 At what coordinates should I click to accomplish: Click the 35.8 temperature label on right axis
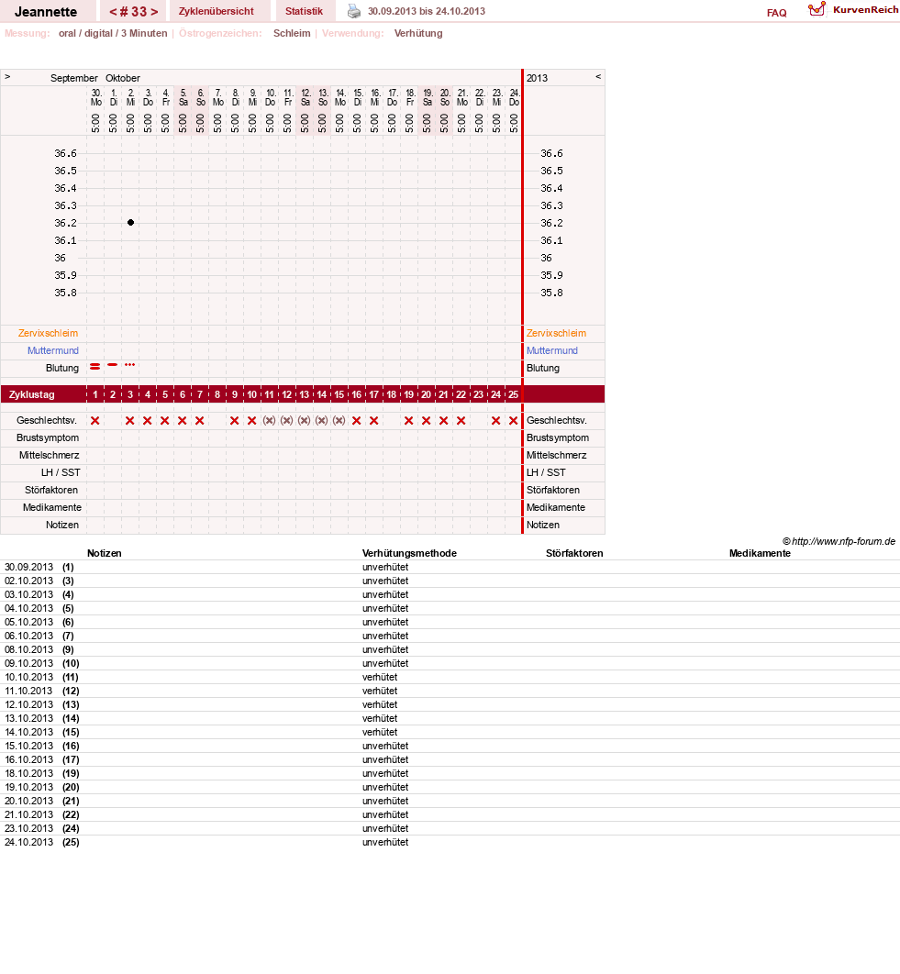coord(551,293)
